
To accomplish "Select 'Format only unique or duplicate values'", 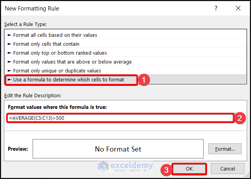I will pyautogui.click(x=57, y=71).
